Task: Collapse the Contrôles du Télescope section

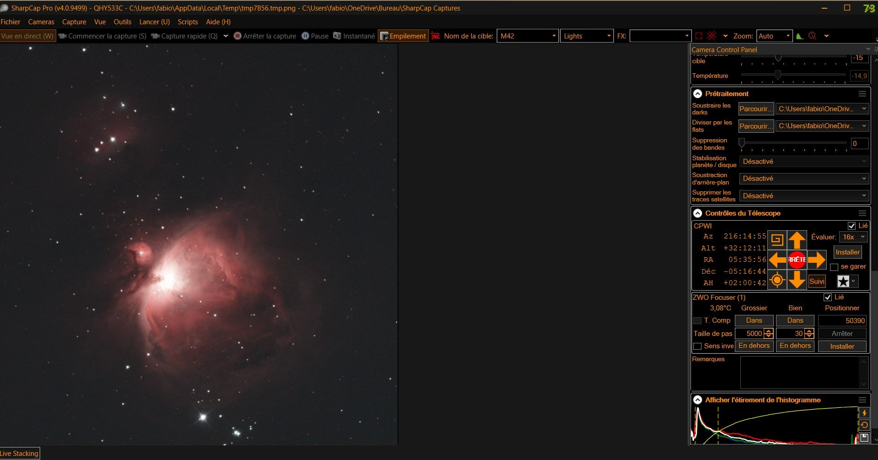Action: click(x=697, y=213)
